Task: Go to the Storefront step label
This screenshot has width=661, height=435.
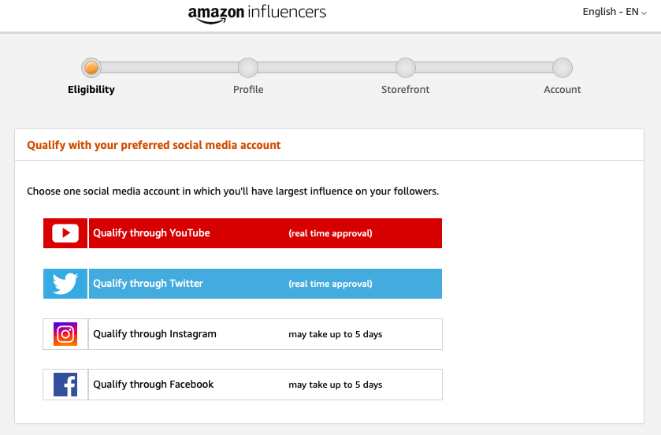Action: pyautogui.click(x=405, y=90)
